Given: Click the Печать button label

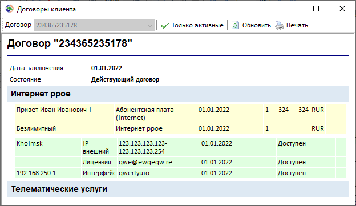Looking at the screenshot, I should 297,25.
